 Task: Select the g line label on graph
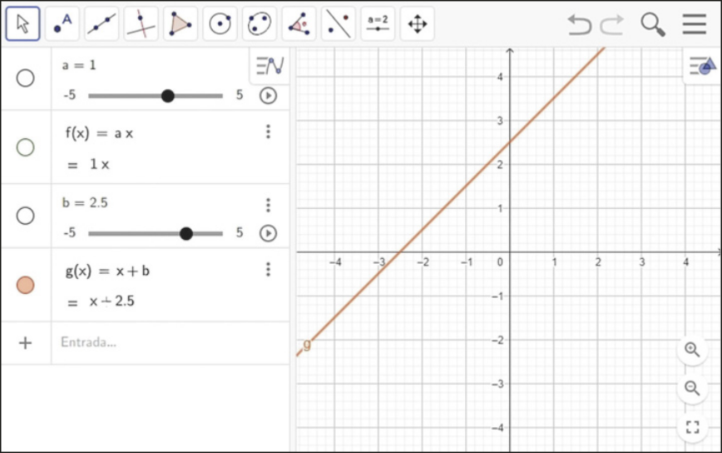tap(307, 344)
